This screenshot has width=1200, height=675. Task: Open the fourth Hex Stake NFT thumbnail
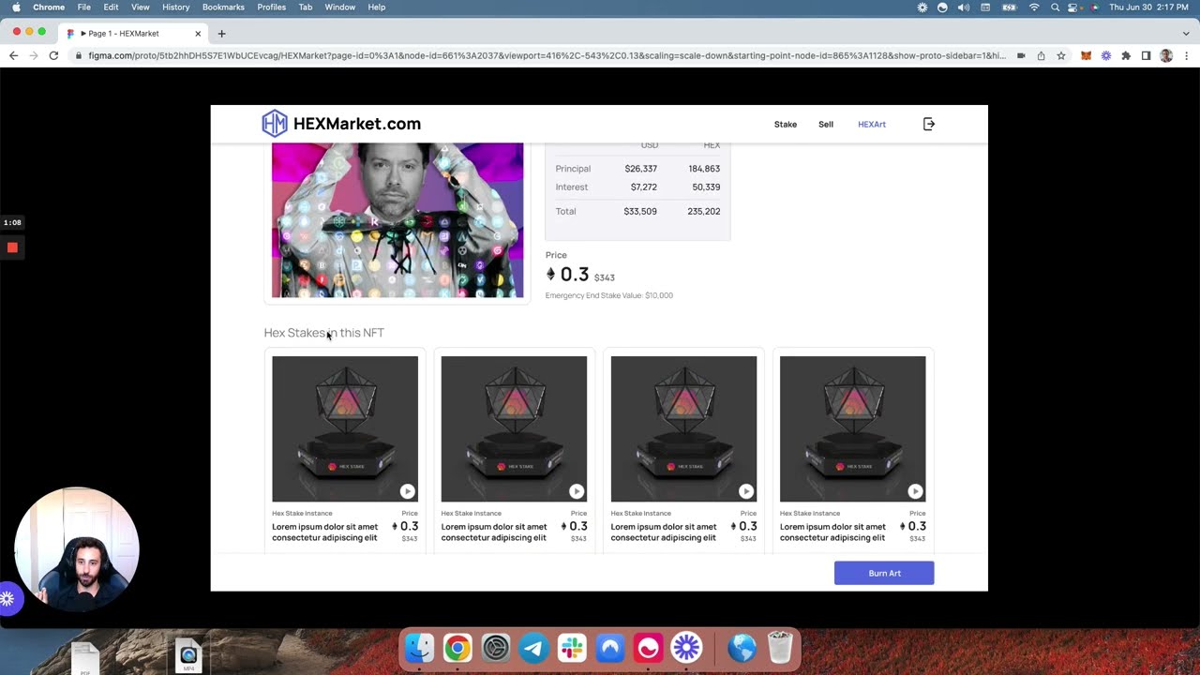pyautogui.click(x=852, y=428)
